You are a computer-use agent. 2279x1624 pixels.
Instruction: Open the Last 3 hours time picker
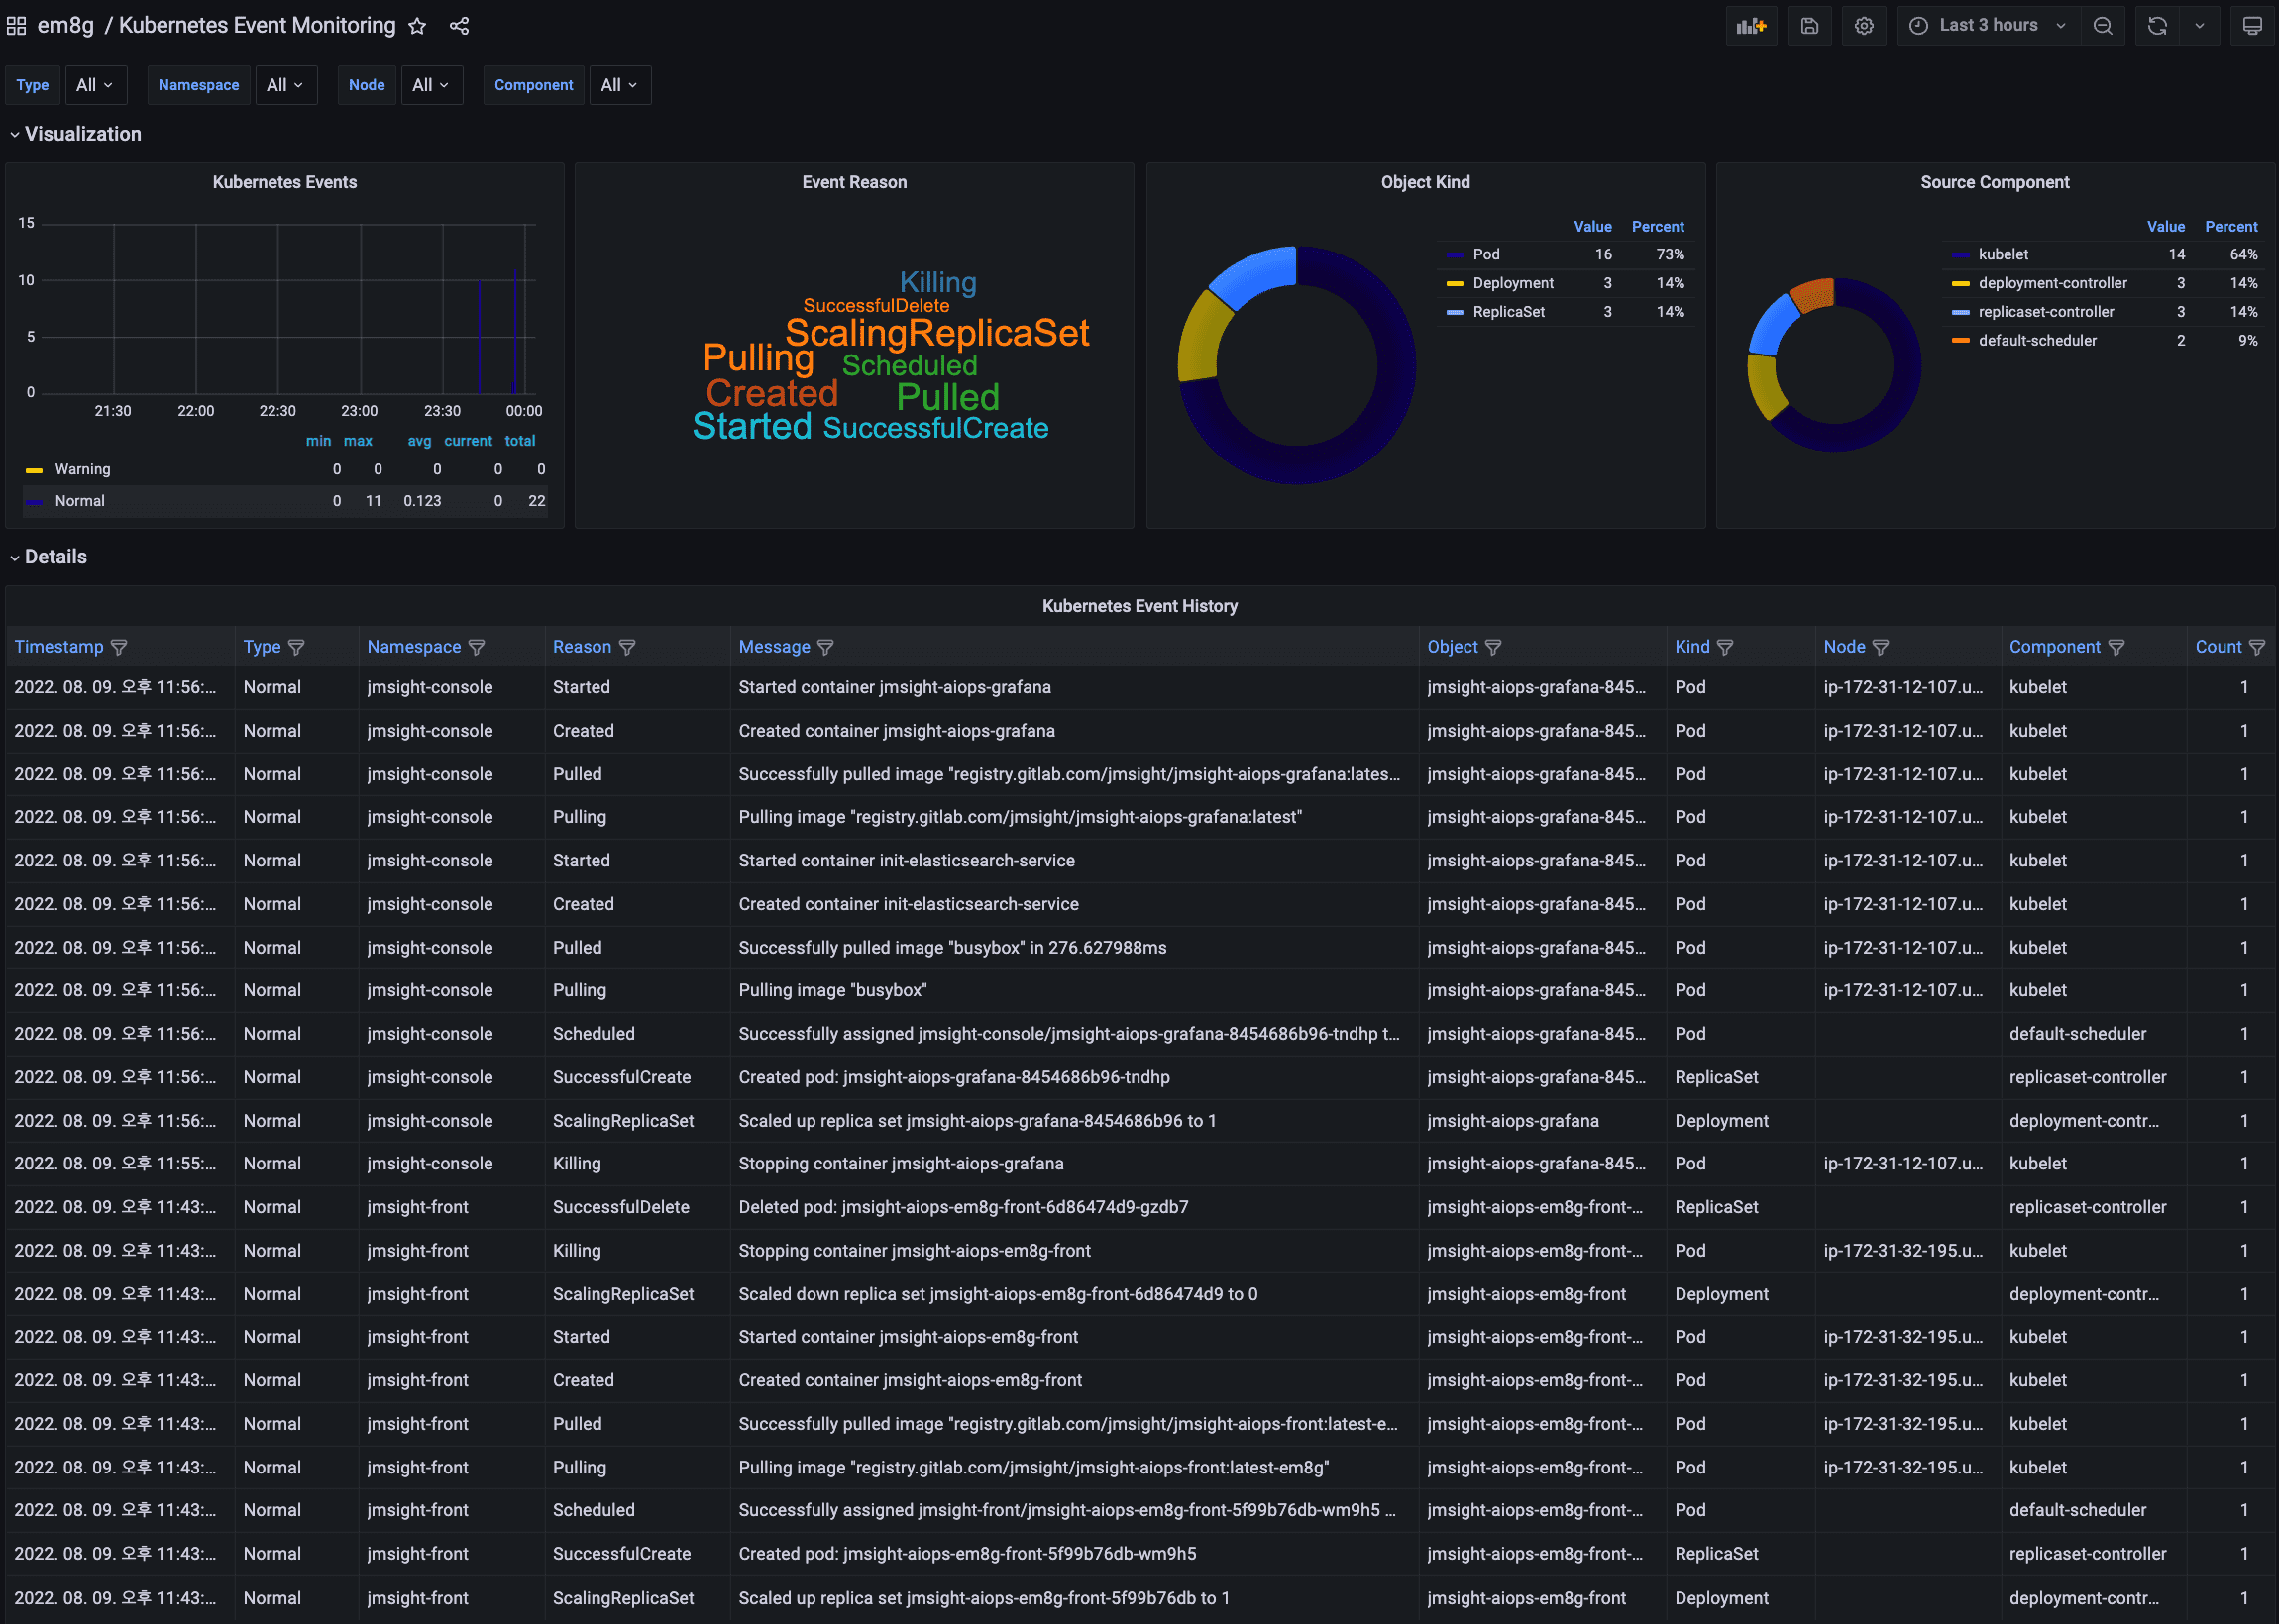[x=1987, y=26]
